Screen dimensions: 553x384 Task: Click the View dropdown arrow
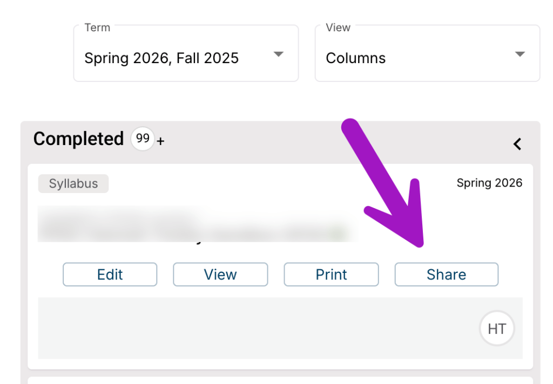pos(519,53)
